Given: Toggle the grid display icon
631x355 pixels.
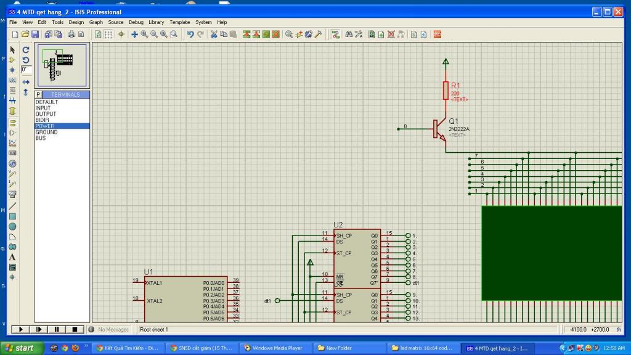Looking at the screenshot, I should tap(108, 35).
